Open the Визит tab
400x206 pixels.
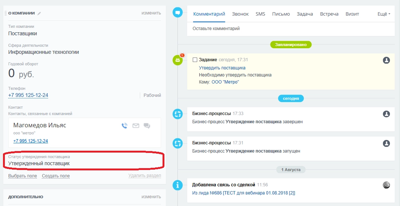click(352, 14)
